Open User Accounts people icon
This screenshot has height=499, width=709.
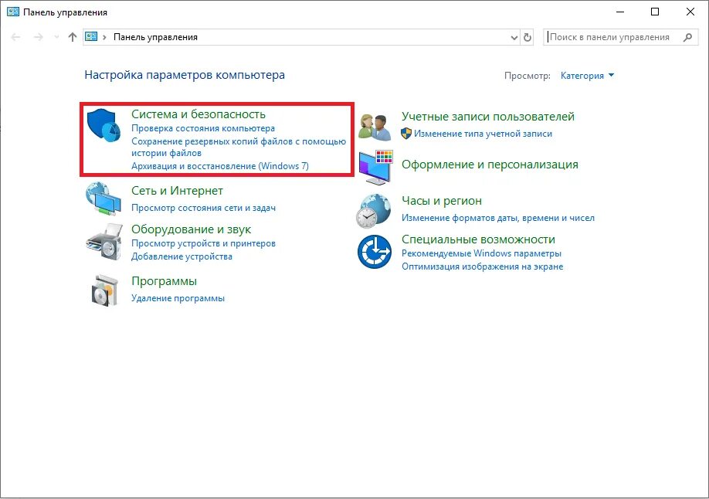point(375,127)
